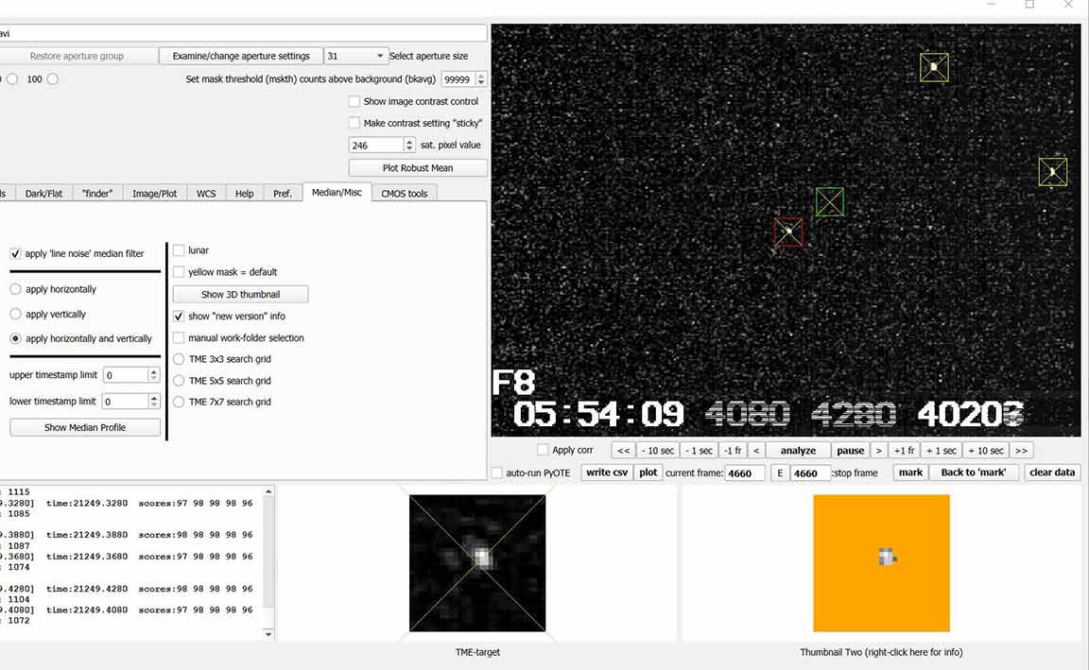The height and width of the screenshot is (670, 1089).
Task: Increase the upper timestamp limit stepper
Action: (153, 371)
